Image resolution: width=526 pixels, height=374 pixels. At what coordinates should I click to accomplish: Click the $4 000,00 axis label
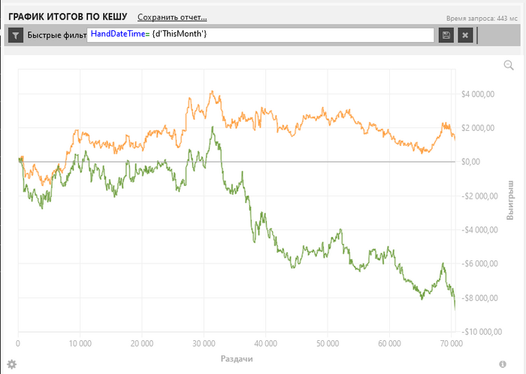478,94
